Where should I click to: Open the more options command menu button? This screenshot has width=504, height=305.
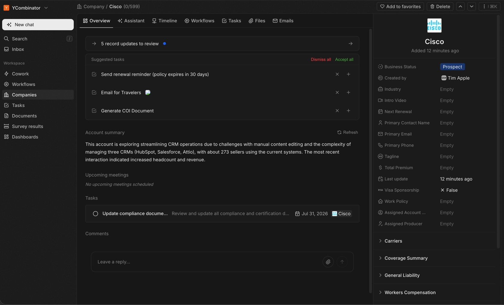coord(490,6)
